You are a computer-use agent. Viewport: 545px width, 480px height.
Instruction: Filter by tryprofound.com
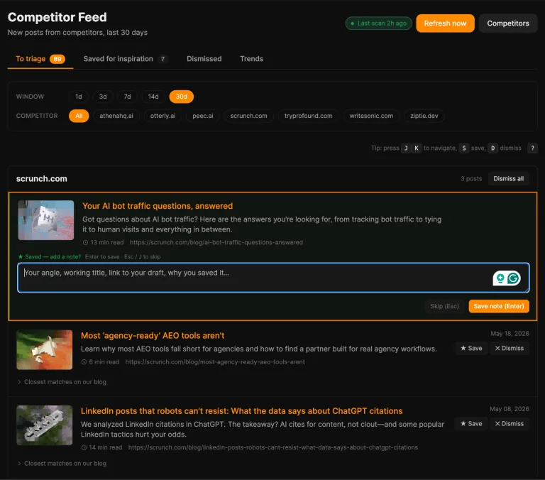coord(308,116)
